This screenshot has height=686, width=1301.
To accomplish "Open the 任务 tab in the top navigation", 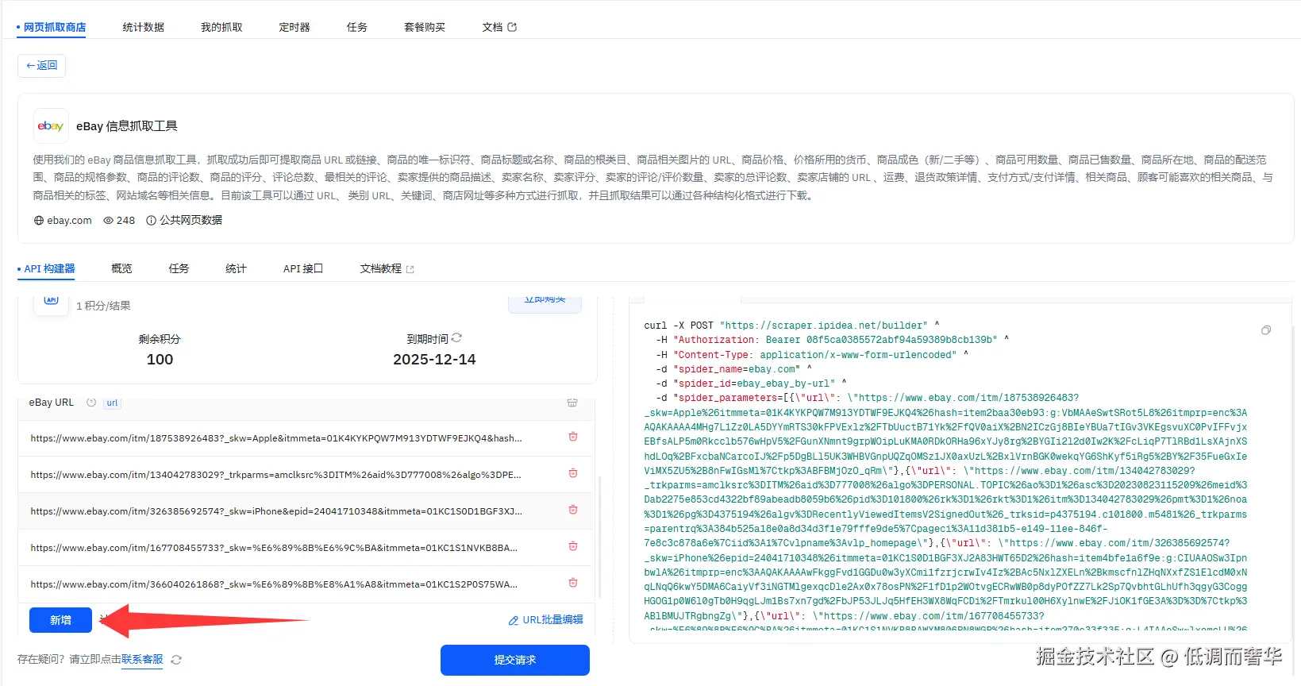I will [x=357, y=27].
